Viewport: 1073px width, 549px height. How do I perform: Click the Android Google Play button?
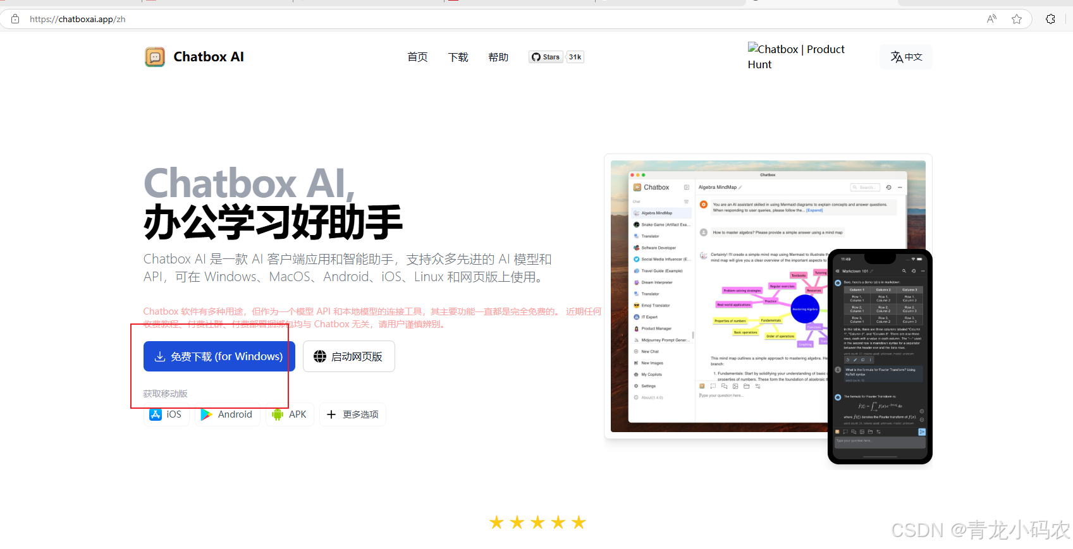227,414
